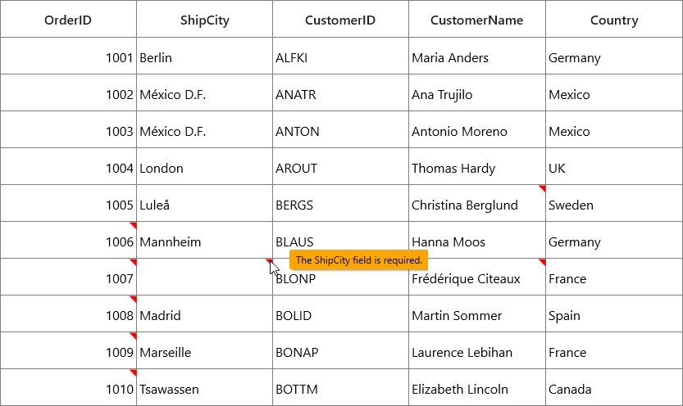Click the ShipCity field required tooltip
This screenshot has height=406, width=683.
(x=358, y=260)
